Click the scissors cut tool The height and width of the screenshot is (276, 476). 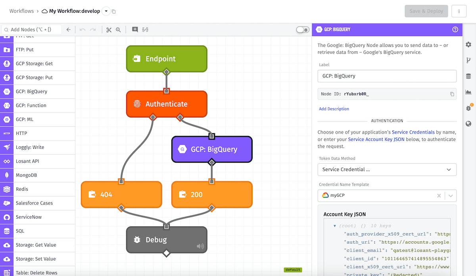[109, 30]
